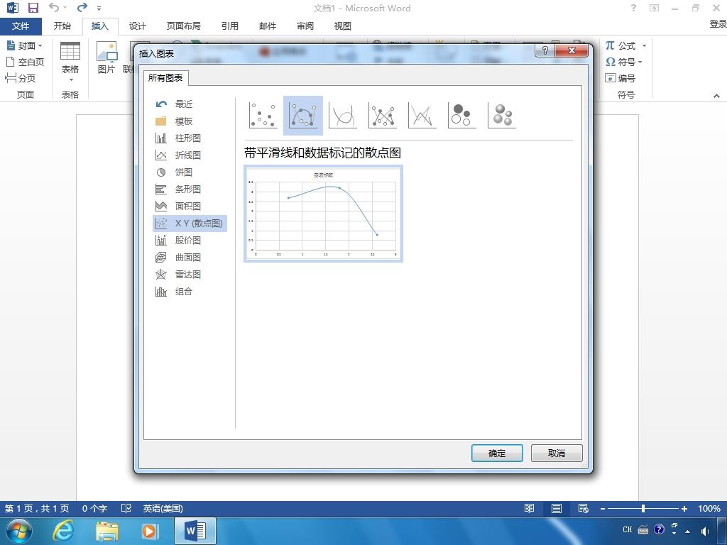Select the 曲面图 surface chart category
This screenshot has width=727, height=545.
tap(190, 257)
